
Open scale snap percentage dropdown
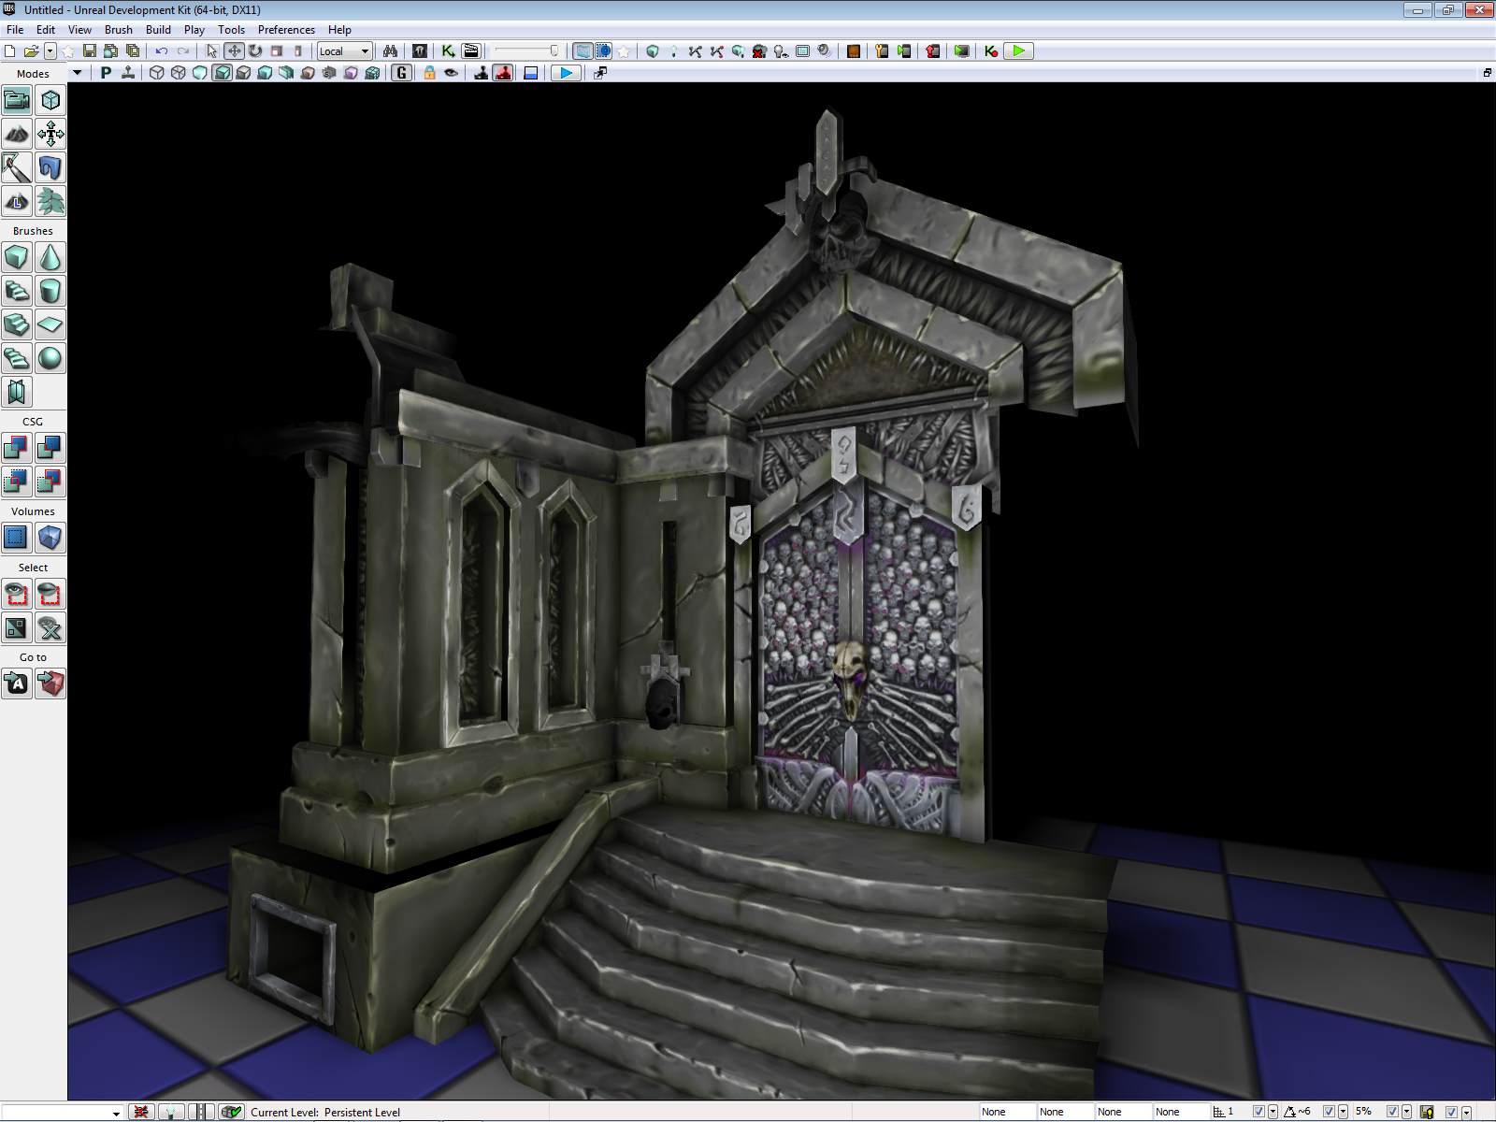click(1407, 1112)
